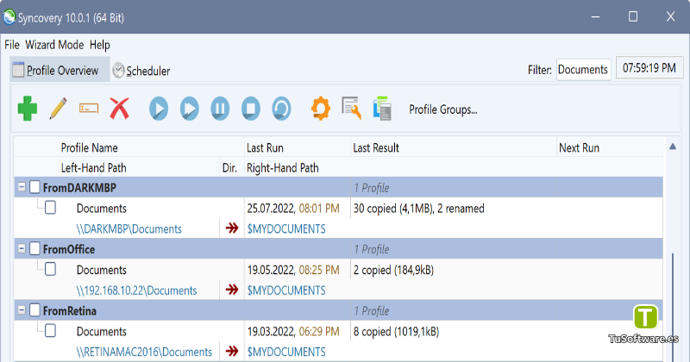
Task: Click the clock display 07:59:19 PM
Action: click(649, 68)
